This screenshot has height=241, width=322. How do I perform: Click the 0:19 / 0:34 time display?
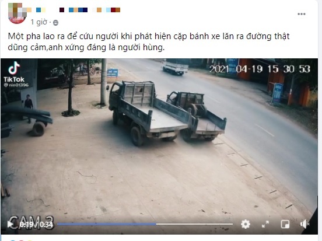(36, 225)
